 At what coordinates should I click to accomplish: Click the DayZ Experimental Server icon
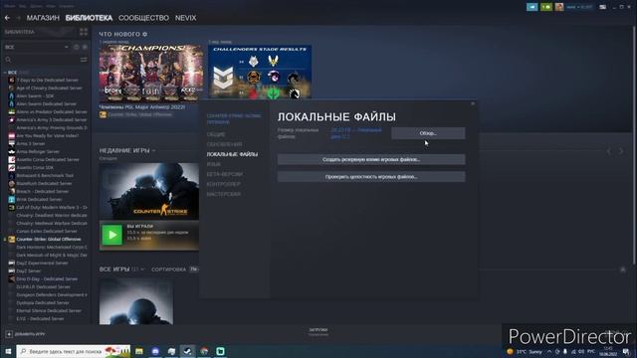[x=12, y=263]
